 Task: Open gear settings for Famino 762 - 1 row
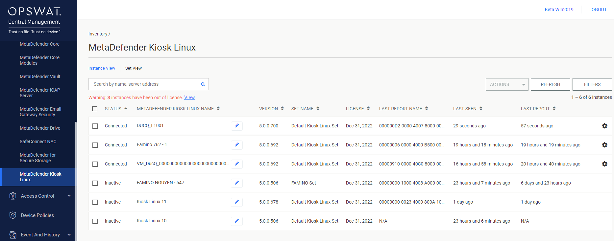pos(604,145)
